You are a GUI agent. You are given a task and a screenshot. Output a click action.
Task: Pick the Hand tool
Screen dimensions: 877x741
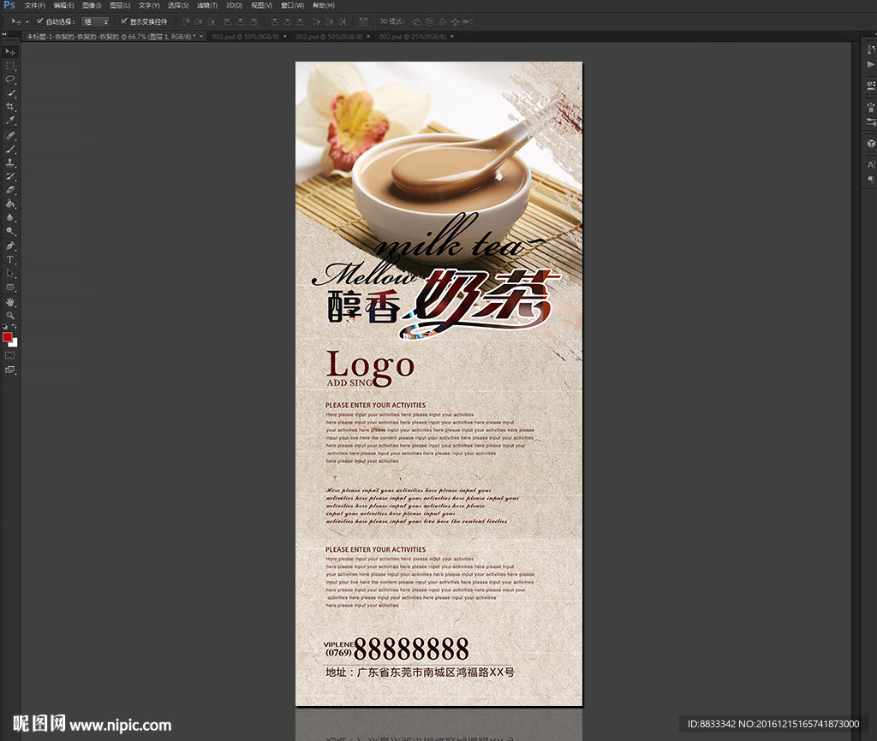pos(10,302)
